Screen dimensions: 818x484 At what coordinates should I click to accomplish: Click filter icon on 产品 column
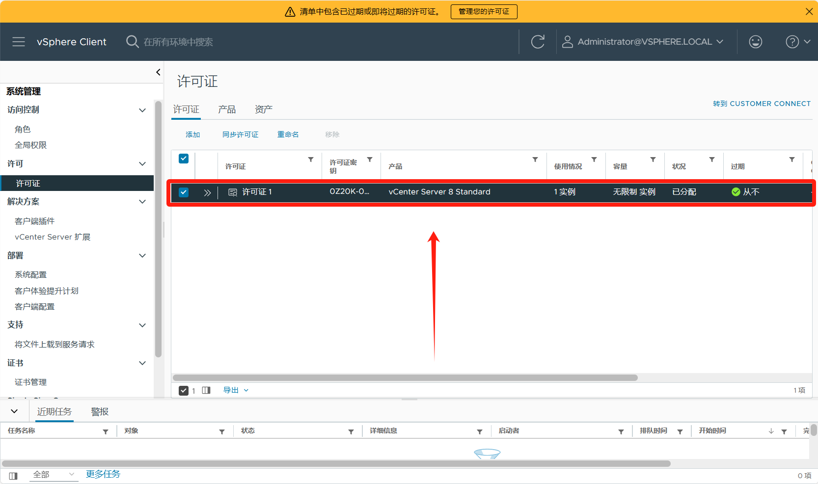tap(535, 160)
